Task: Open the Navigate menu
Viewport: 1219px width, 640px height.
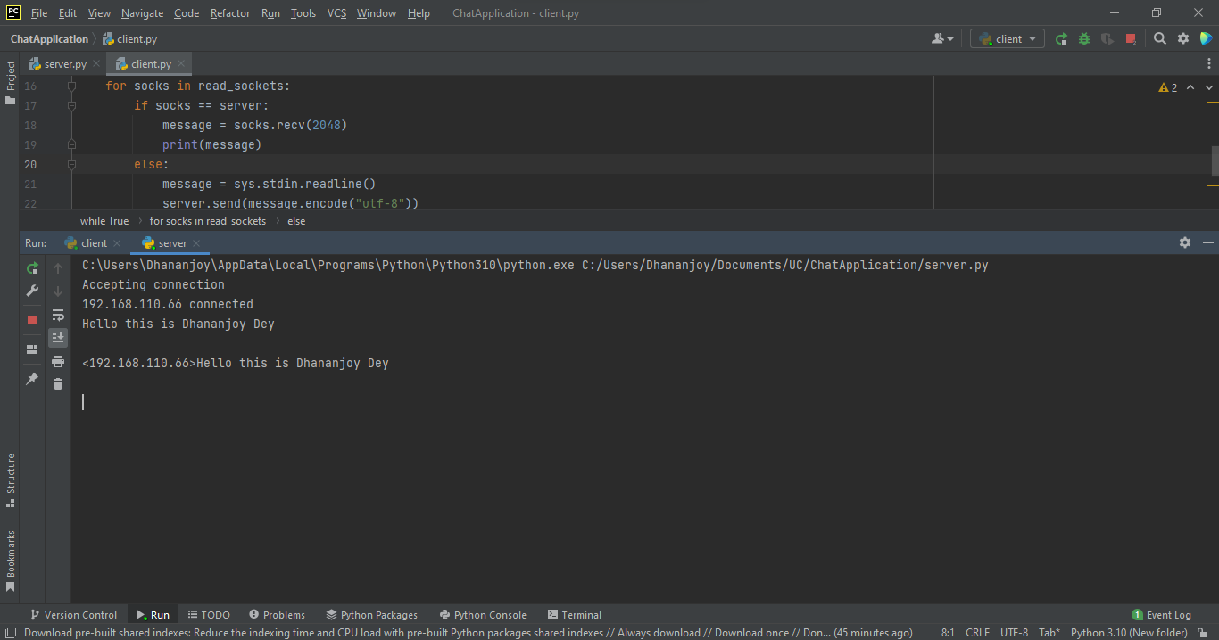Action: click(142, 13)
